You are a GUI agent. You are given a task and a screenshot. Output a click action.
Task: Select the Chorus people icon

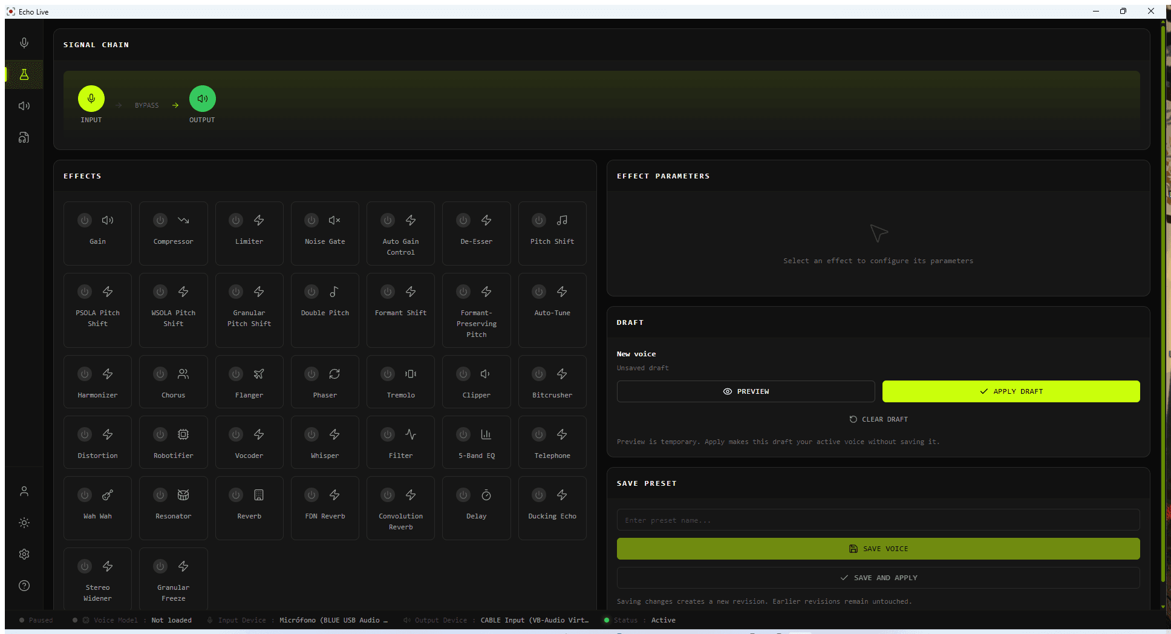point(183,374)
